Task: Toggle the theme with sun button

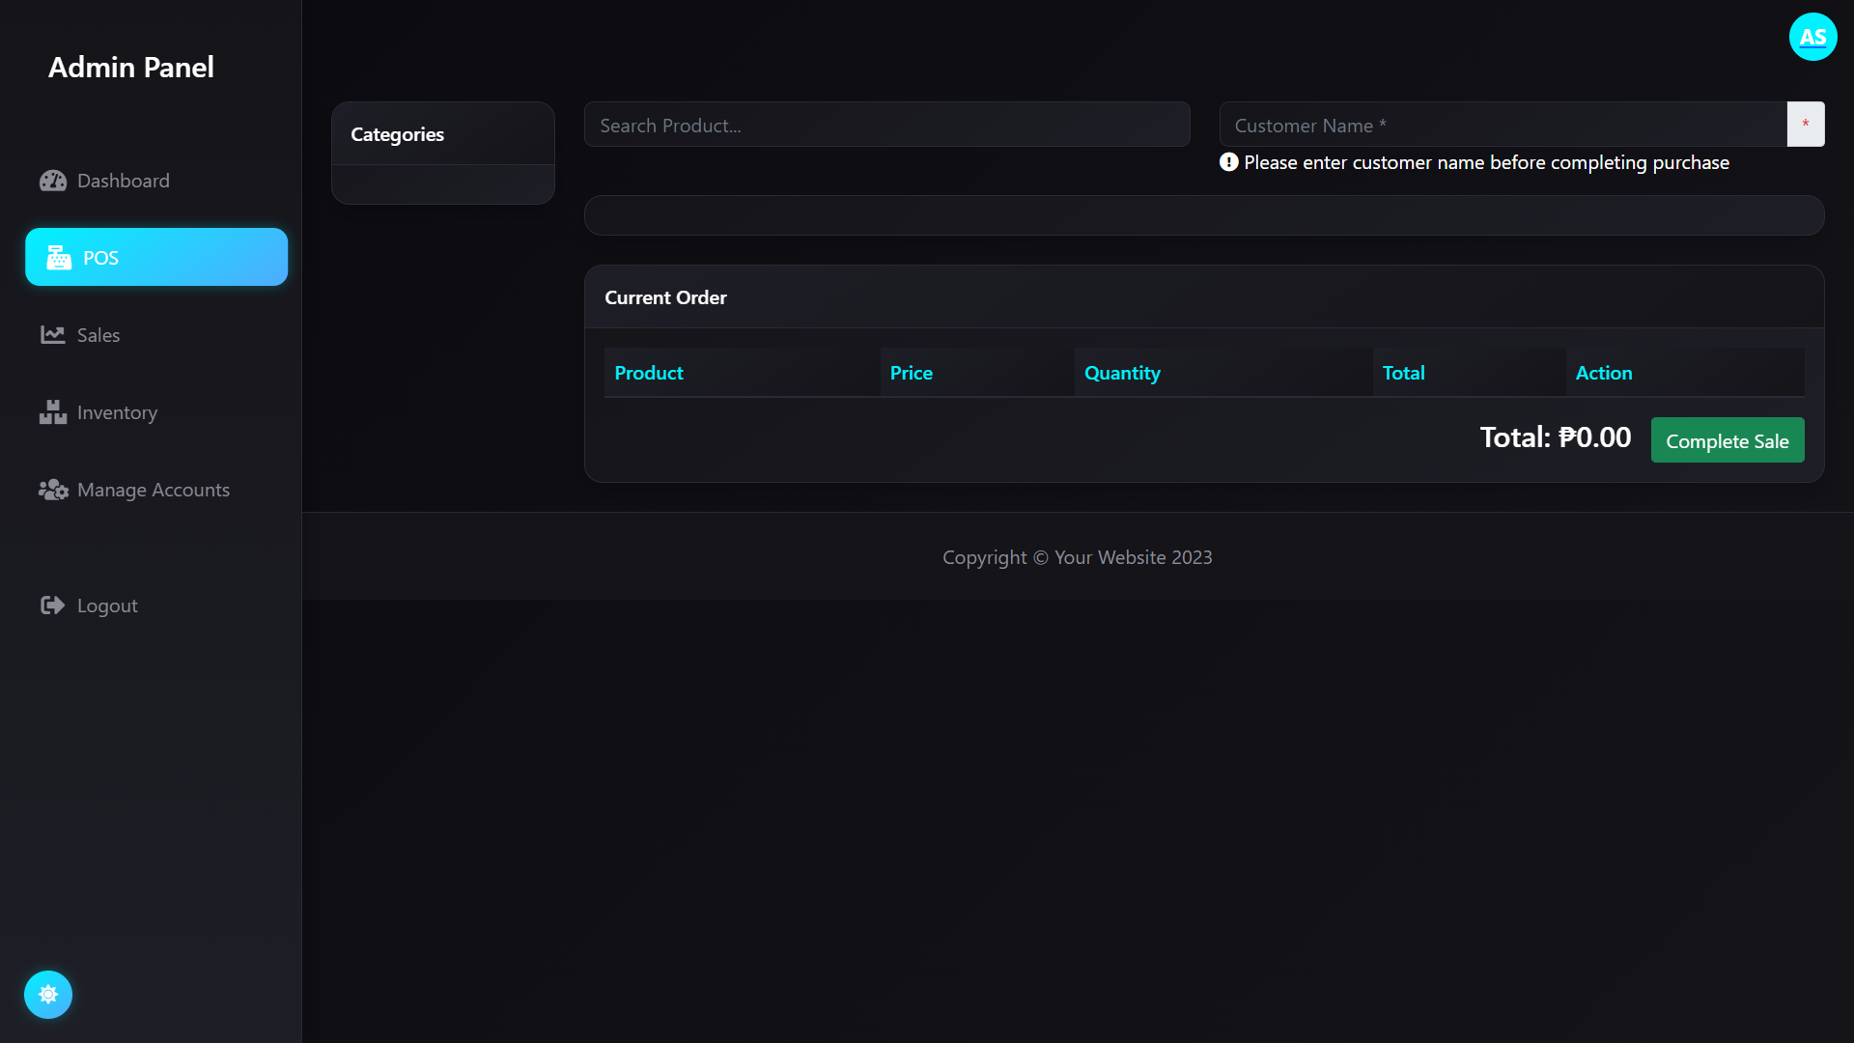Action: coord(48,994)
